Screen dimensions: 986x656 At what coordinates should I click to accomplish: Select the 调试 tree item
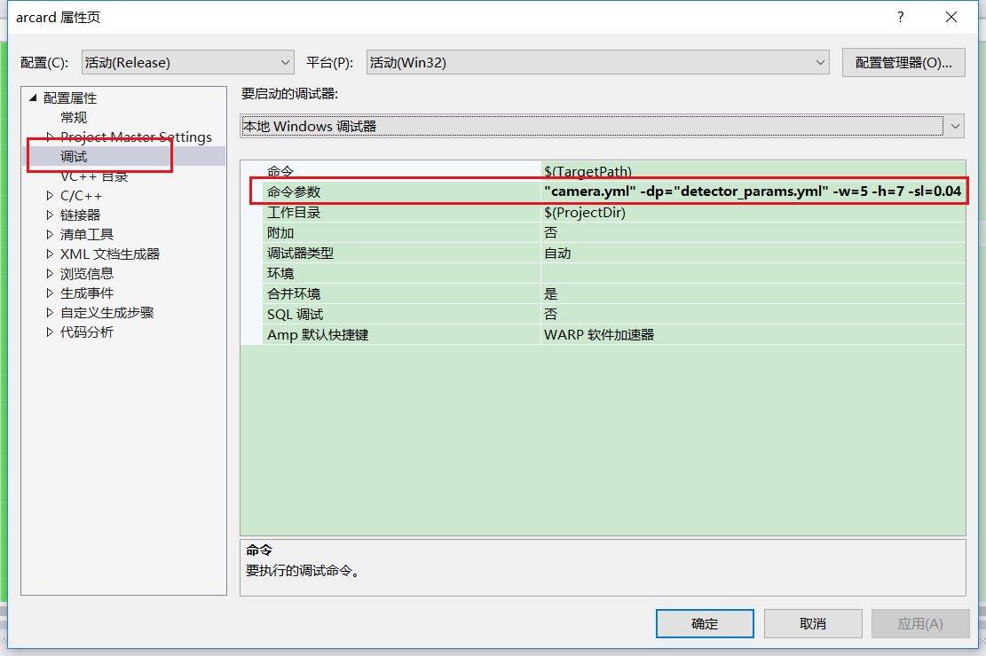[x=74, y=158]
